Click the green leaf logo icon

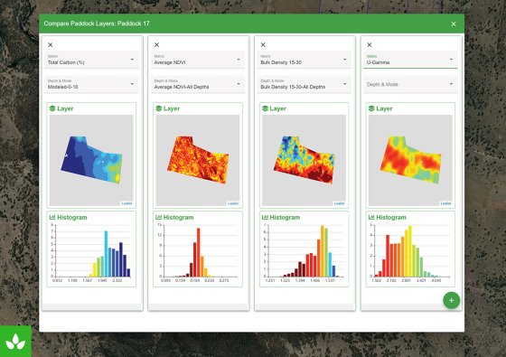click(x=15, y=342)
